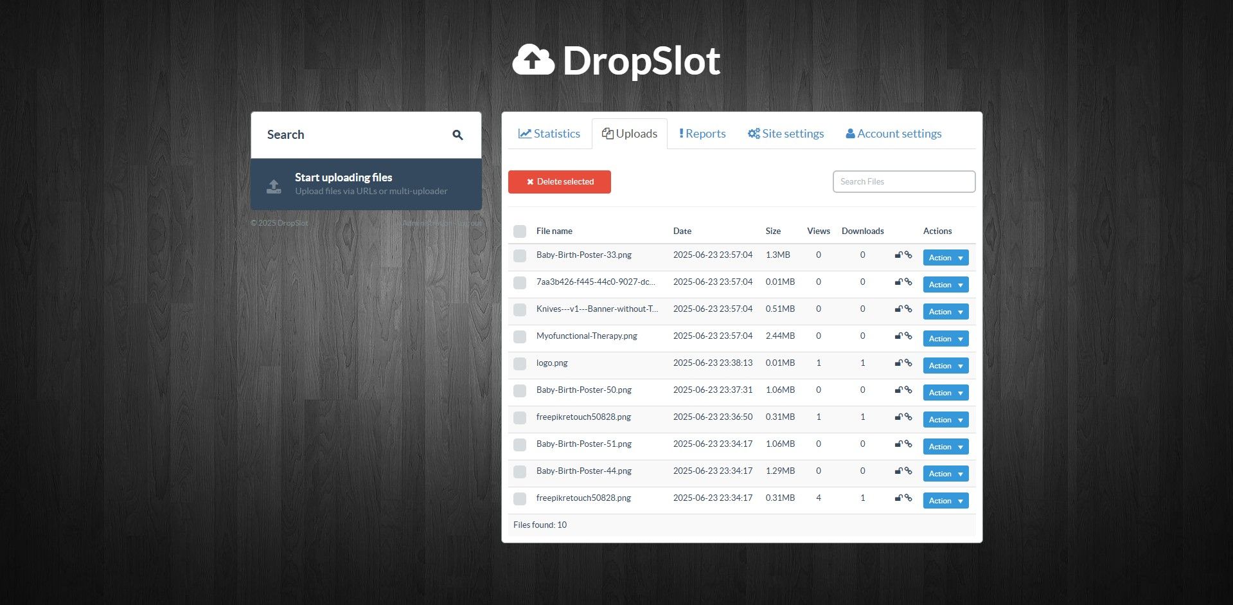Check the box for Baby-Birth-Poster-44.png

[520, 472]
